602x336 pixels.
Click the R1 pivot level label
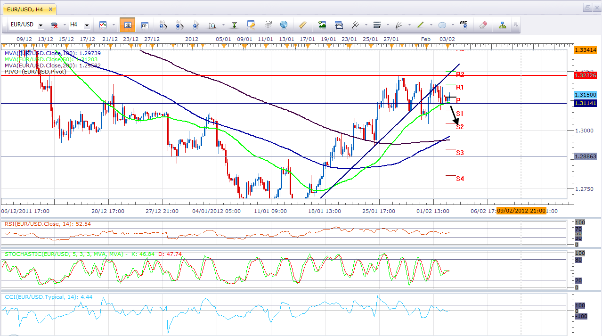460,87
